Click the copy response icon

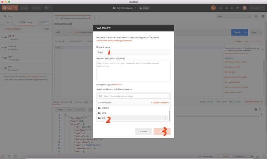pos(256,110)
